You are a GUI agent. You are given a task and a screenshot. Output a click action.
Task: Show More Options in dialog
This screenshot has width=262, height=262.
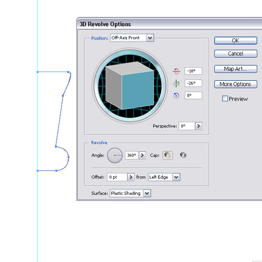click(x=236, y=84)
